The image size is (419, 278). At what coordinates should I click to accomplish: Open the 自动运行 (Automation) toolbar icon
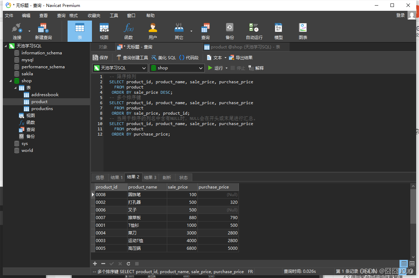[254, 31]
